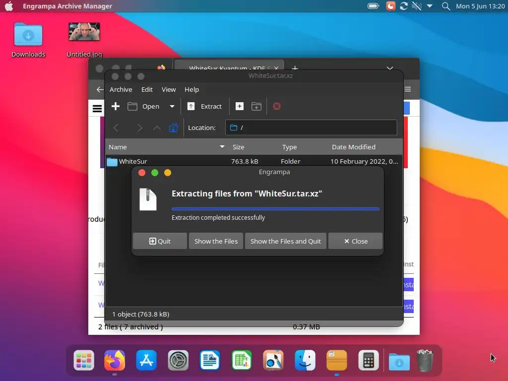Screen dimensions: 508x381
Task: Click Show the Files and Quit button
Action: [x=285, y=241]
